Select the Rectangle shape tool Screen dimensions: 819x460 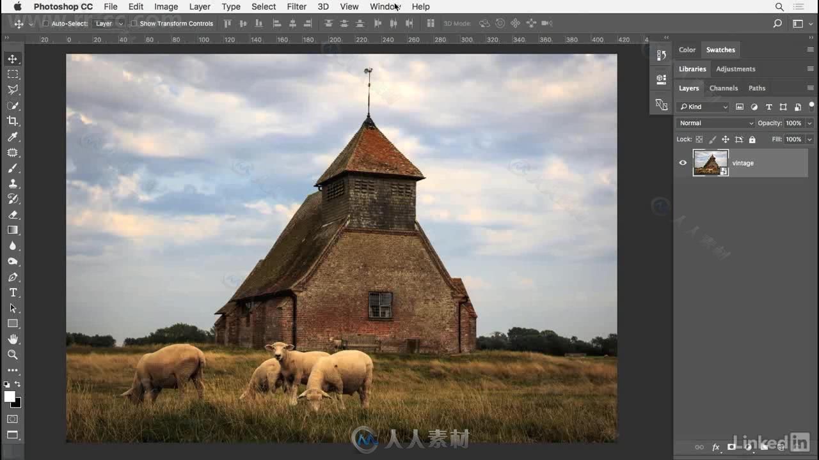point(13,323)
